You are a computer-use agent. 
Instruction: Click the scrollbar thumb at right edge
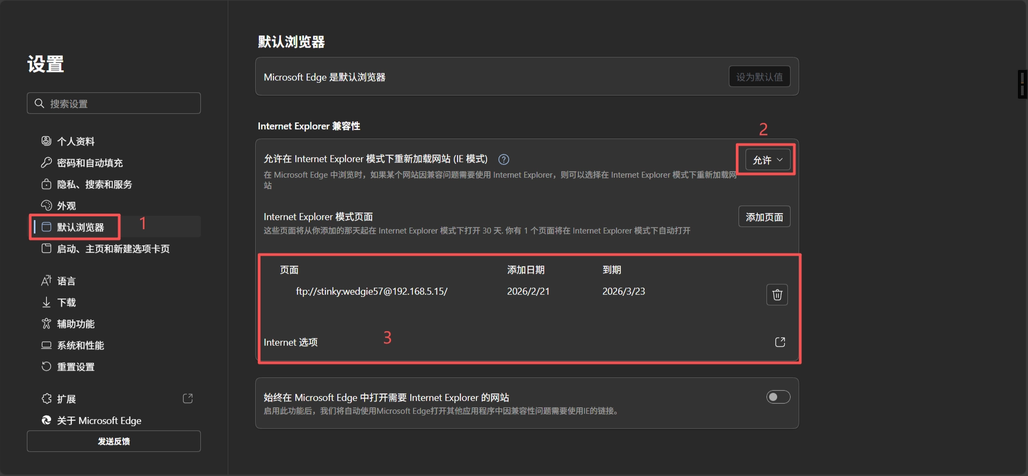[1022, 84]
